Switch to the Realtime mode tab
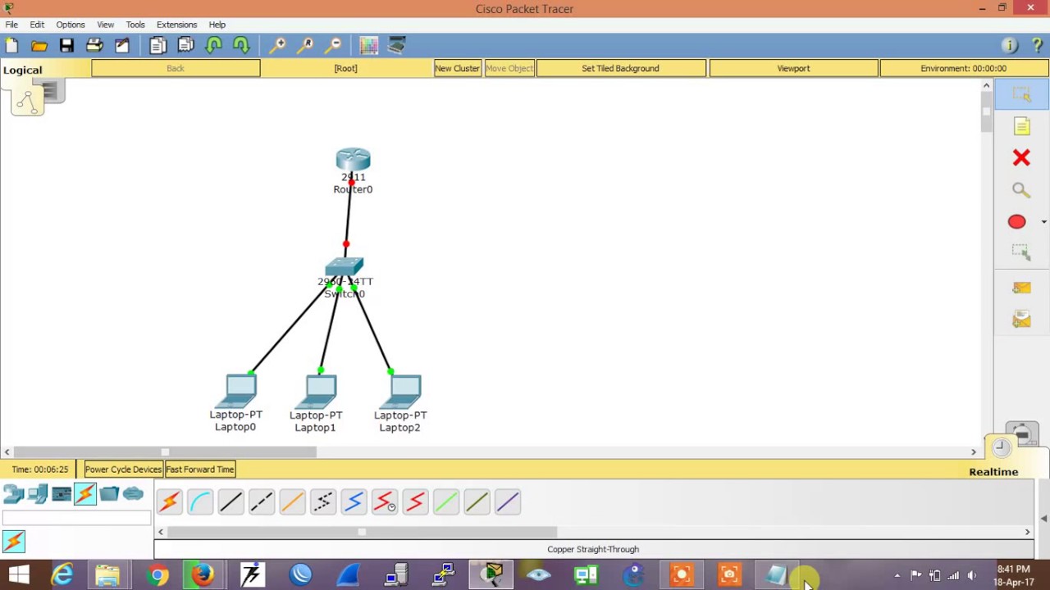The image size is (1050, 590). (x=993, y=472)
